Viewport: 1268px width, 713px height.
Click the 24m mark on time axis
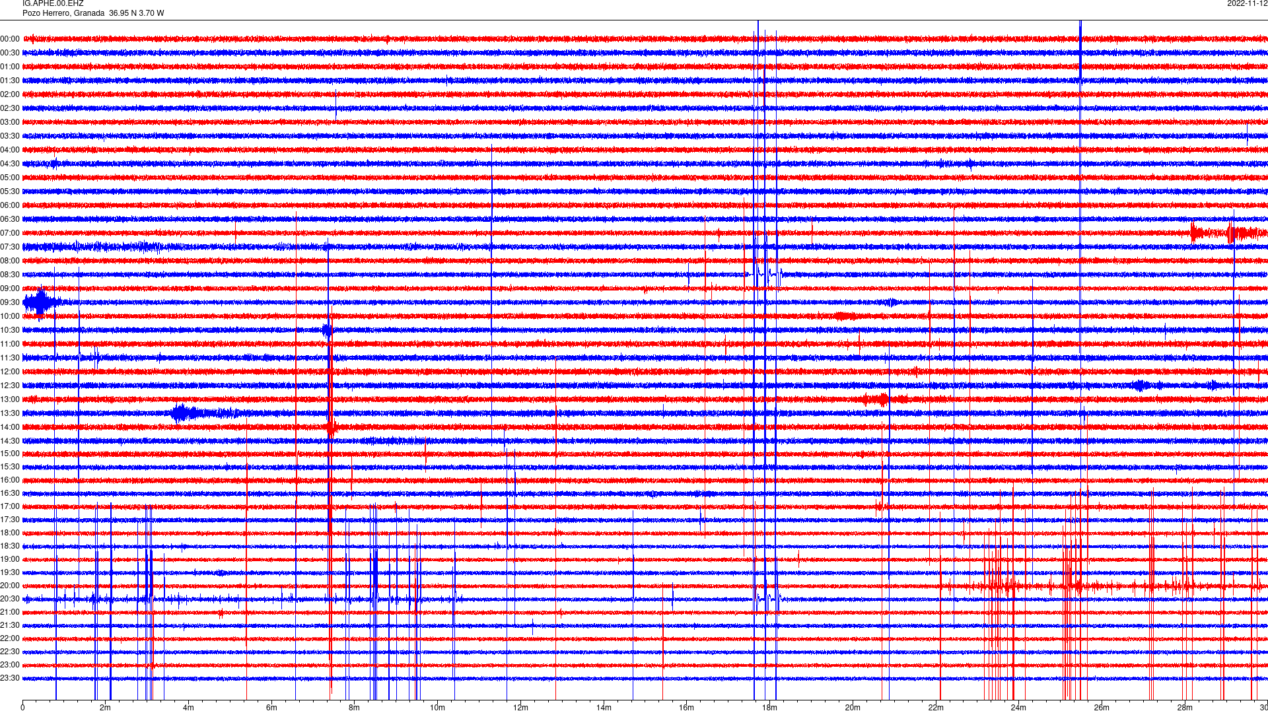pyautogui.click(x=1018, y=708)
